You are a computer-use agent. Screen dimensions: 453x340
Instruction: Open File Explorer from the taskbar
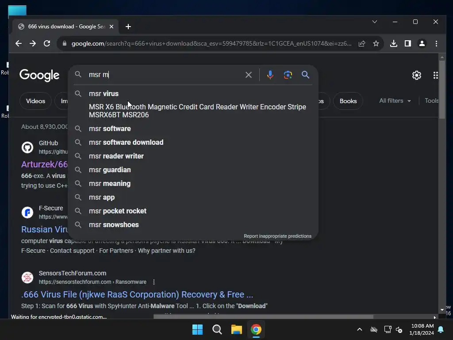point(237,329)
